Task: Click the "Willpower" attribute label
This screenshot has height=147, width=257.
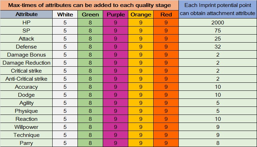Action: 26,127
